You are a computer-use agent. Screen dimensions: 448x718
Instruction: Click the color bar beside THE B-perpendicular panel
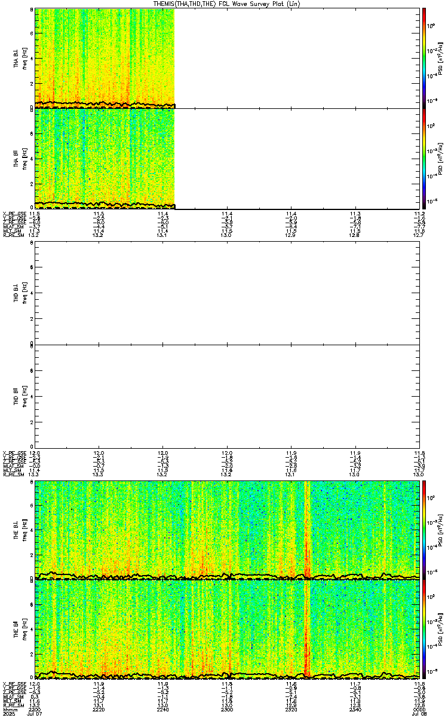pyautogui.click(x=424, y=530)
